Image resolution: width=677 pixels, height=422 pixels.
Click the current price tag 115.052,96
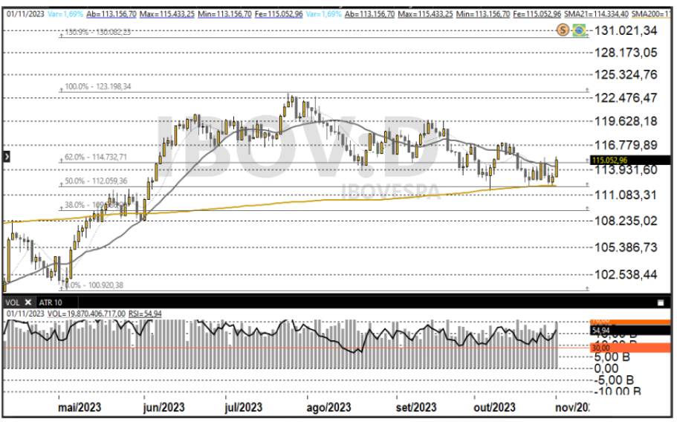click(x=609, y=160)
